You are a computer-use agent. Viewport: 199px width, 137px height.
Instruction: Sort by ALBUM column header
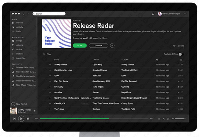coord(125,60)
